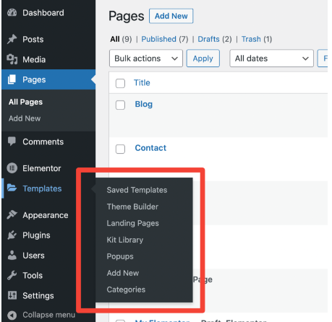Open Plugins menu label
The width and height of the screenshot is (332, 322).
click(x=36, y=235)
